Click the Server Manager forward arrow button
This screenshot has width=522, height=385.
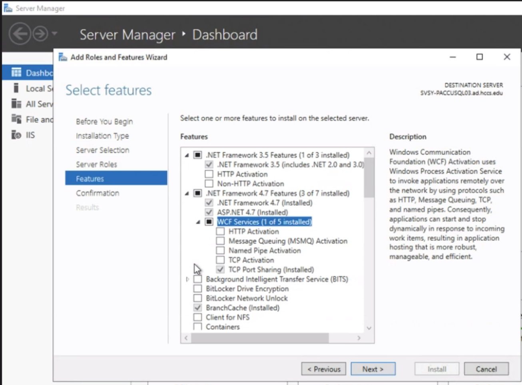40,34
